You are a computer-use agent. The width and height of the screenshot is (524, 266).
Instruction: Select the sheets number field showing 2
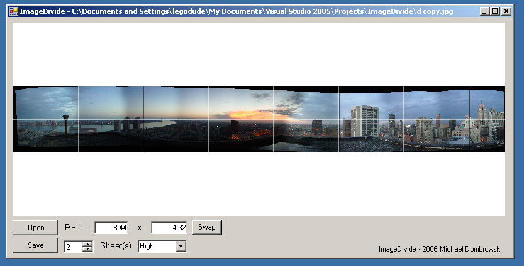click(x=73, y=247)
